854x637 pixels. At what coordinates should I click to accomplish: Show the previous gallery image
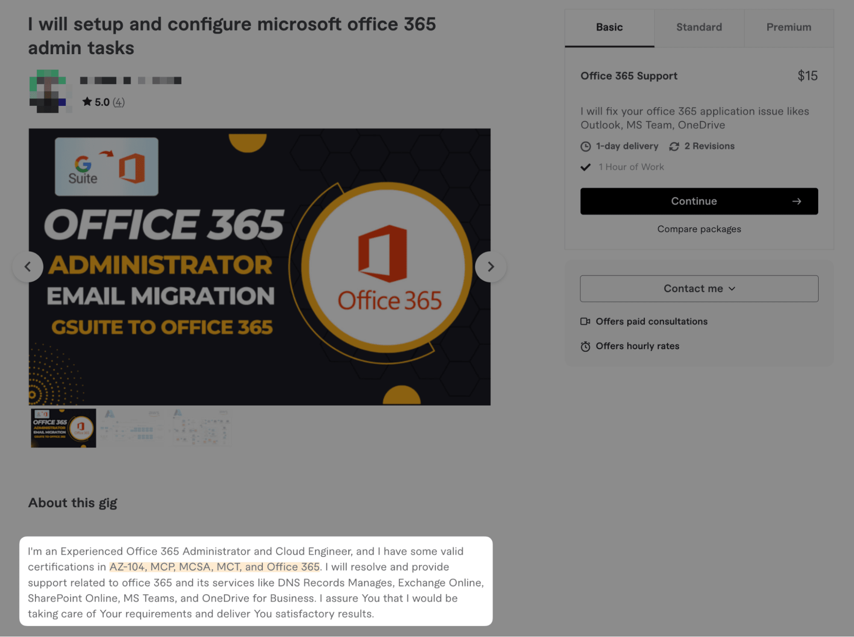(x=28, y=267)
